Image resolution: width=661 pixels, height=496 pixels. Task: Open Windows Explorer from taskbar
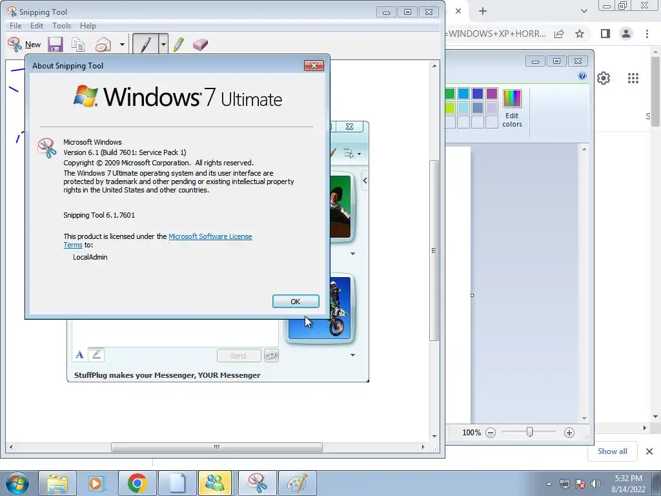[57, 483]
